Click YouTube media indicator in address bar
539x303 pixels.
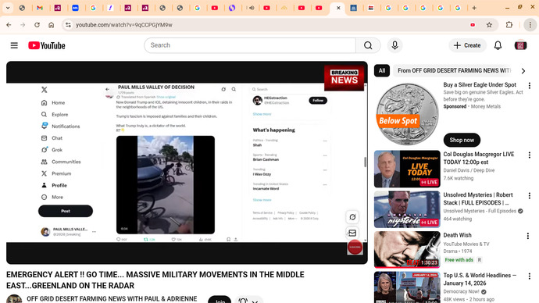(473, 25)
